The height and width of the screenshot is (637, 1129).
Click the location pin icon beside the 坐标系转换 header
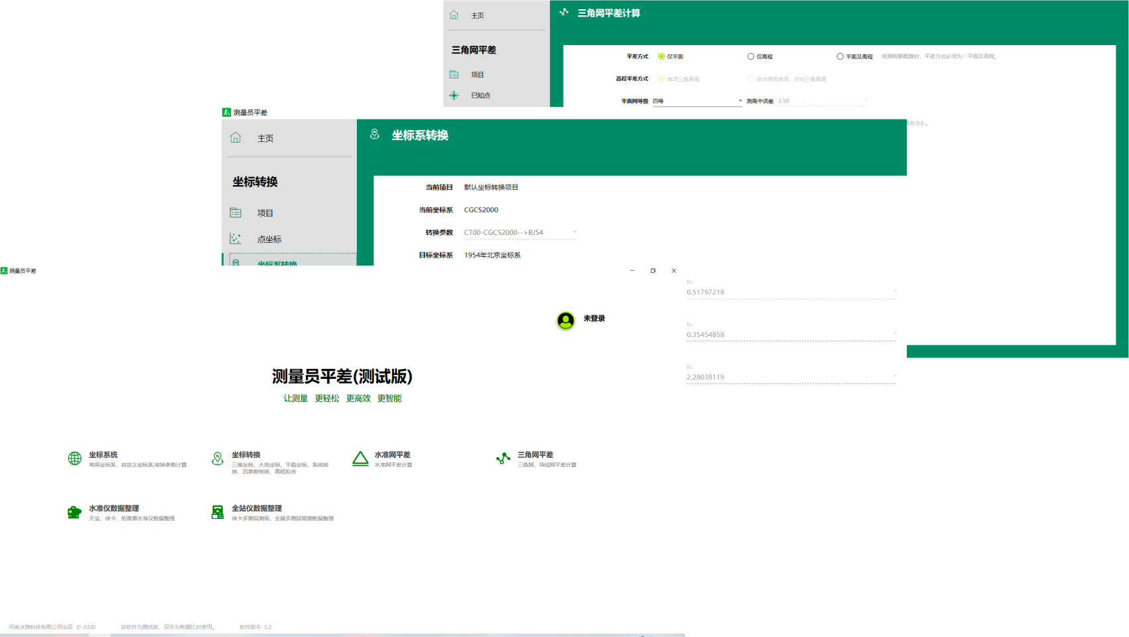pyautogui.click(x=375, y=134)
